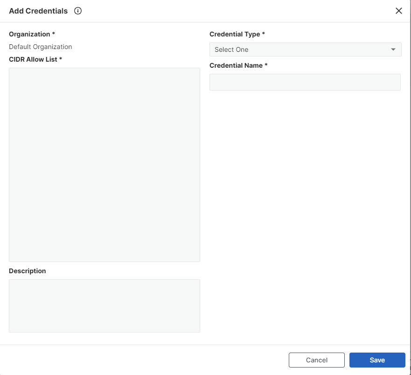
Task: Close the Add Credentials dialog with X
Action: [x=398, y=11]
